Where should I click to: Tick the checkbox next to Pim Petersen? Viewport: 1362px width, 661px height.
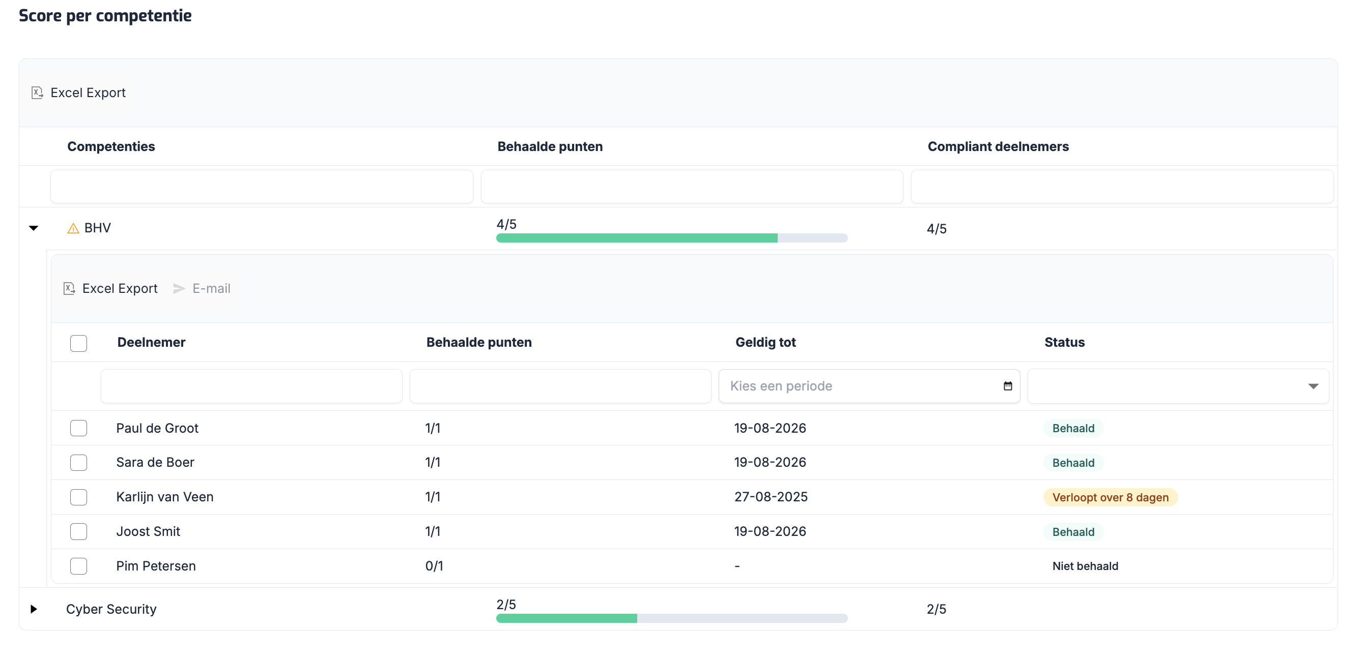pyautogui.click(x=79, y=566)
